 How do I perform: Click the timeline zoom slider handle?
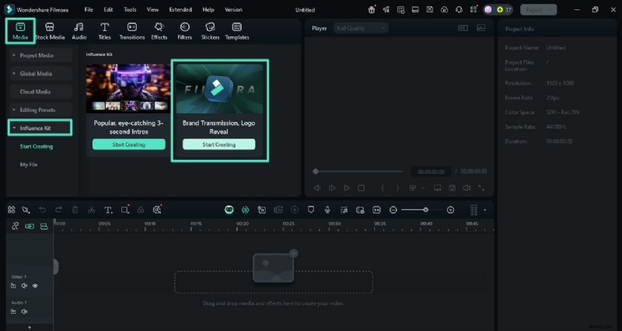pyautogui.click(x=425, y=210)
